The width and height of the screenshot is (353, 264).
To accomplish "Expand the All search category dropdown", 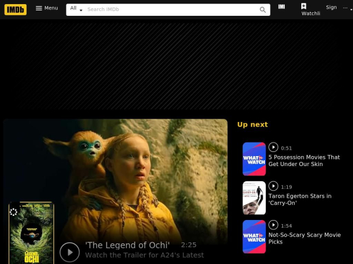I will pyautogui.click(x=76, y=9).
